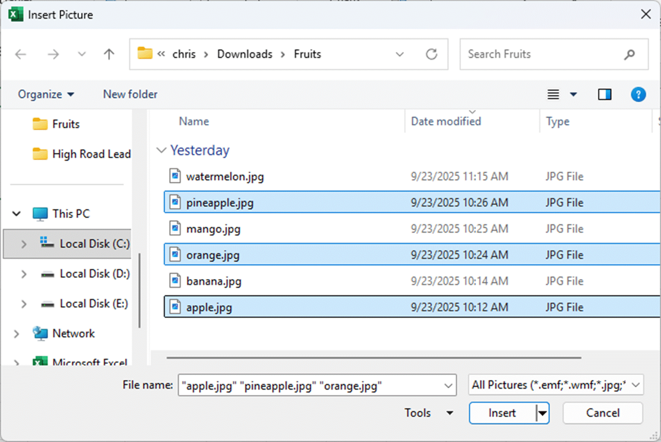Expand the view options dropdown arrow
Screen dimensions: 661x442
click(573, 94)
